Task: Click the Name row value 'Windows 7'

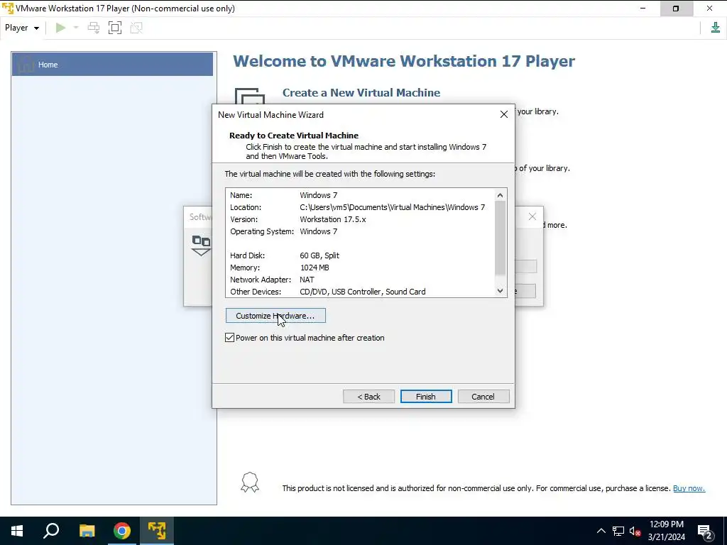Action: pyautogui.click(x=319, y=195)
